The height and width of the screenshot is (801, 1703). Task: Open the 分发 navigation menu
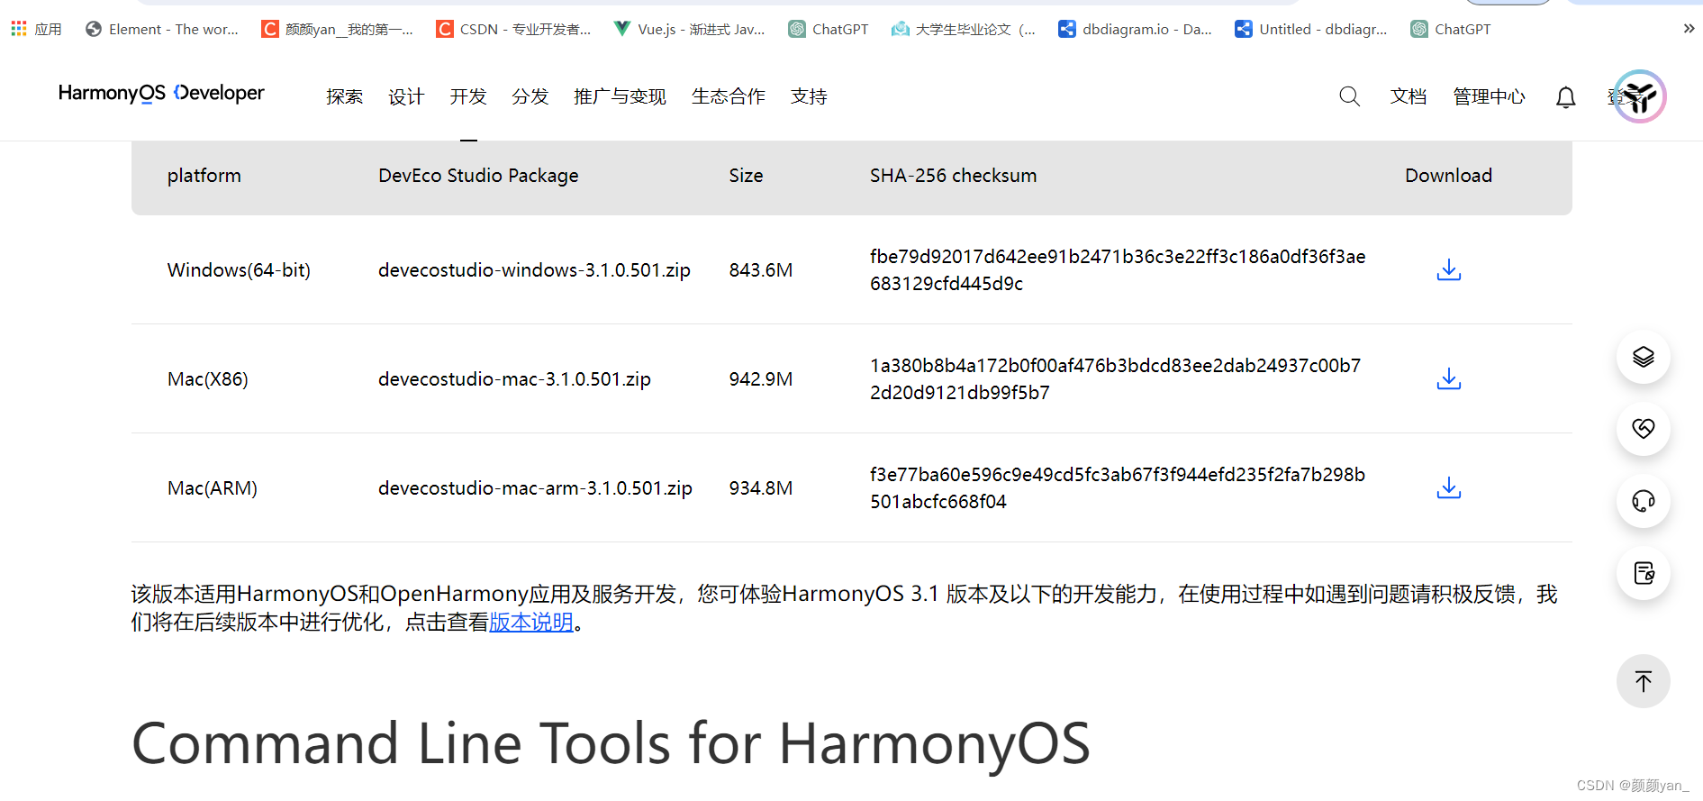point(530,96)
